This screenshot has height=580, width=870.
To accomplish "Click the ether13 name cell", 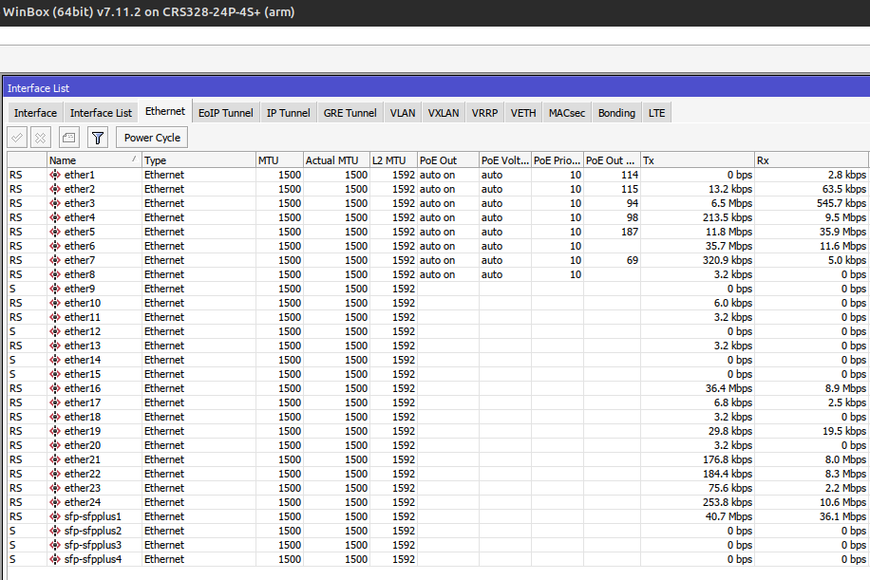I will (x=94, y=346).
